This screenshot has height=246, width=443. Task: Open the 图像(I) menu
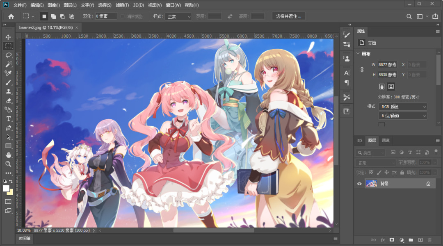pyautogui.click(x=54, y=5)
